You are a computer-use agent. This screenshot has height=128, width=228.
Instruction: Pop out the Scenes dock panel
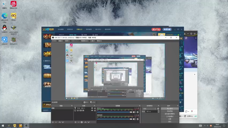tap(72, 106)
